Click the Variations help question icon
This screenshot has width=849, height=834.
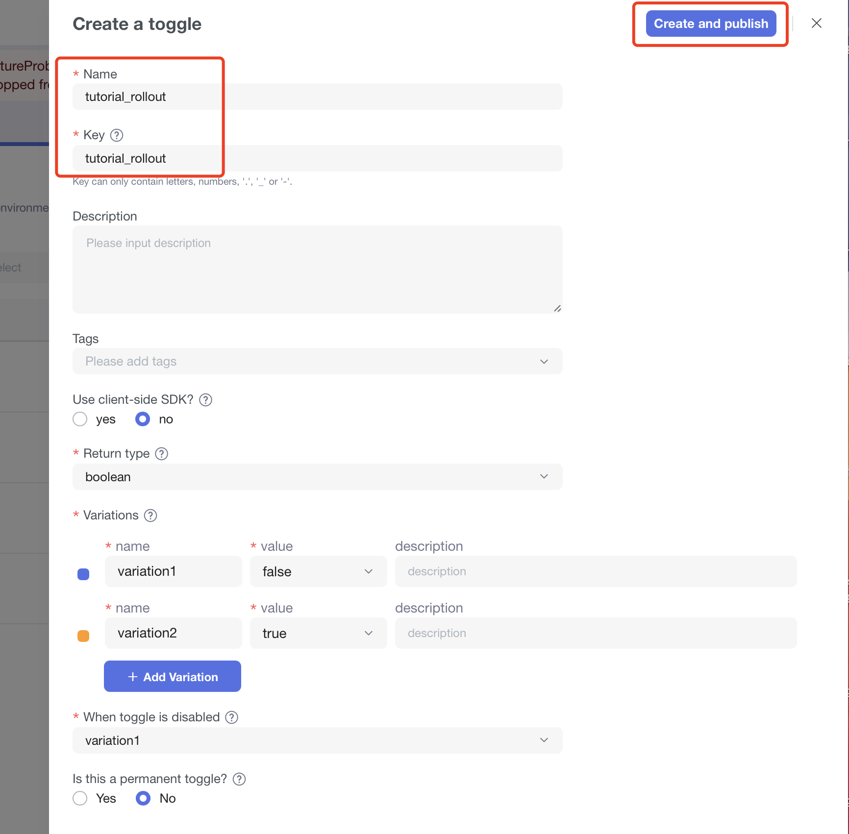point(150,515)
